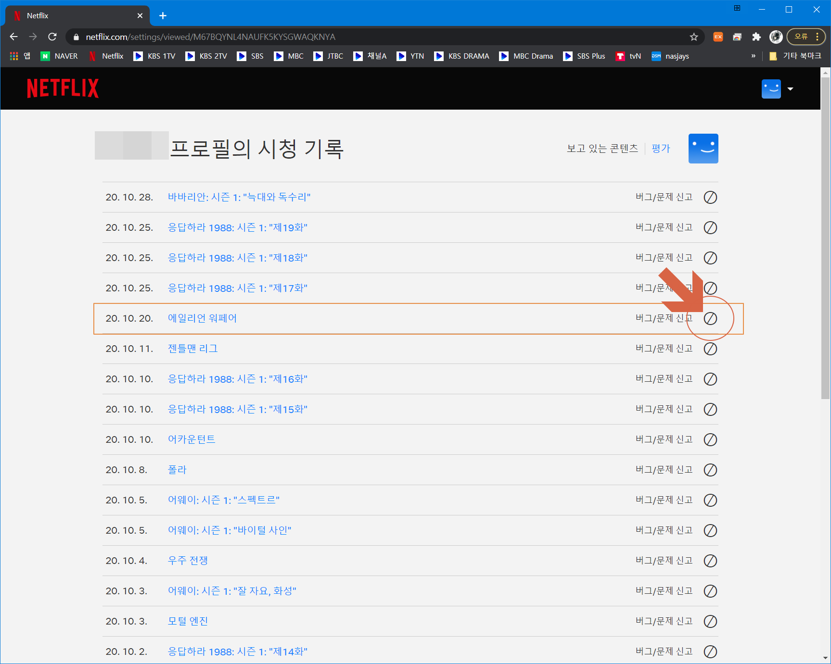Bookmark this page with the star icon
The height and width of the screenshot is (664, 831).
693,37
